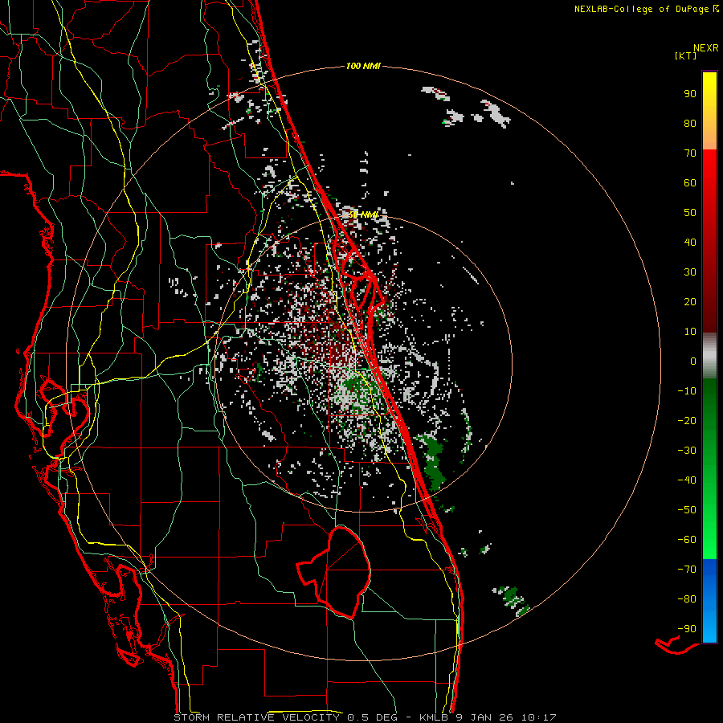Click the 40 value on the velocity scale
This screenshot has width=723, height=723.
click(x=690, y=243)
